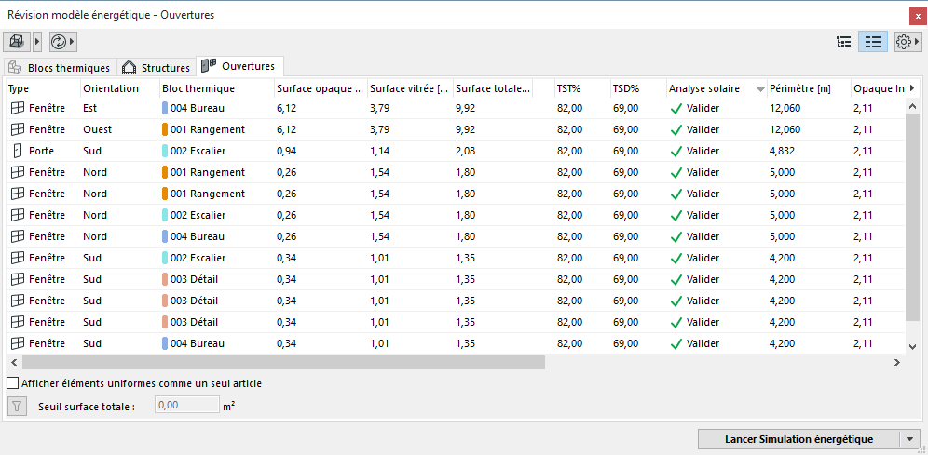Switch to the Blocs thermiques tab
Viewport: 928px width, 455px height.
pyautogui.click(x=60, y=68)
